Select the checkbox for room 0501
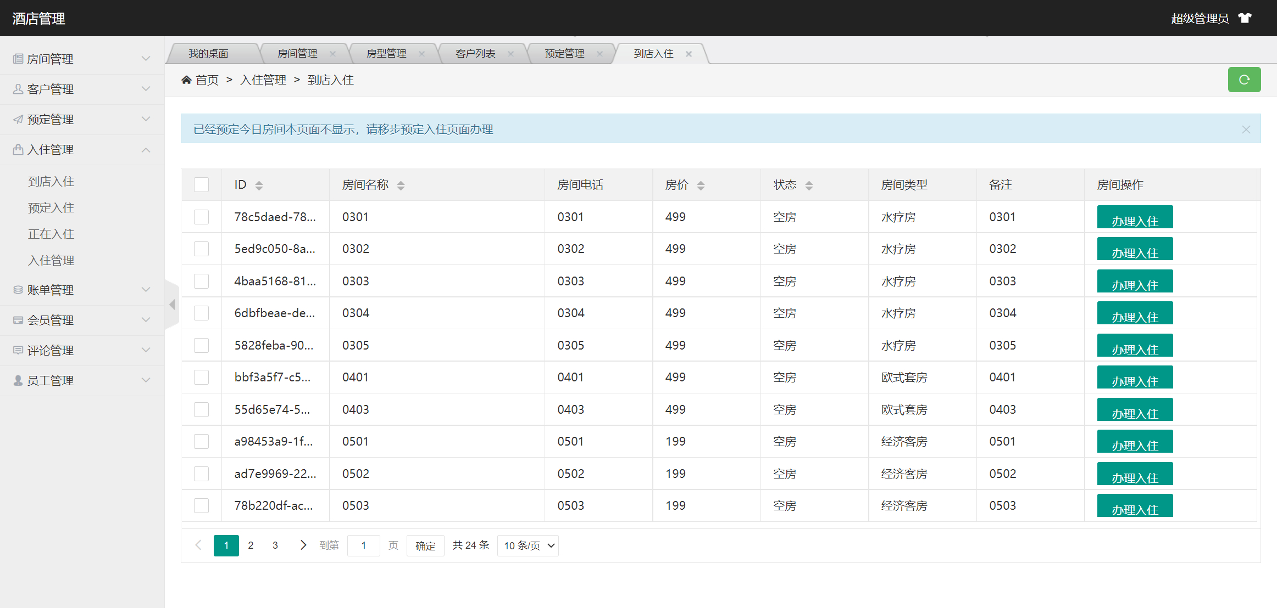This screenshot has width=1277, height=608. click(x=202, y=442)
